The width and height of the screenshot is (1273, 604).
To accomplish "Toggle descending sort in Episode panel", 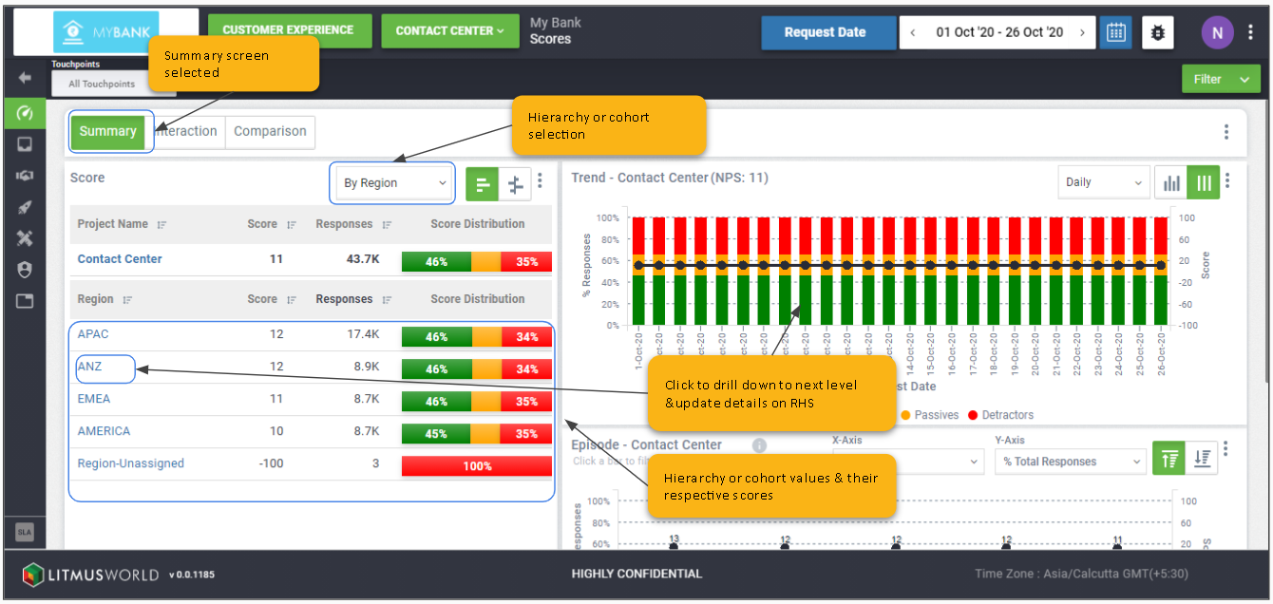I will tap(1202, 458).
